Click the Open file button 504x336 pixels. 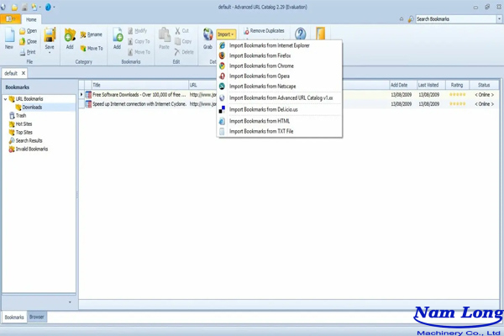pos(28,31)
